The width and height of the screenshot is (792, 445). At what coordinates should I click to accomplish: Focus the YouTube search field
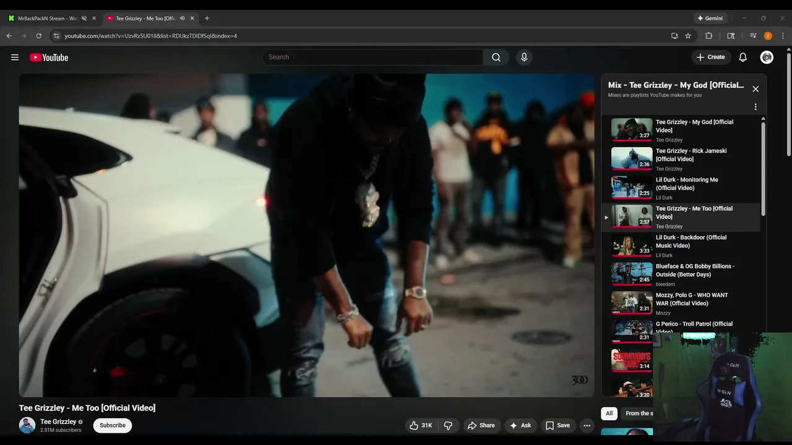[372, 57]
